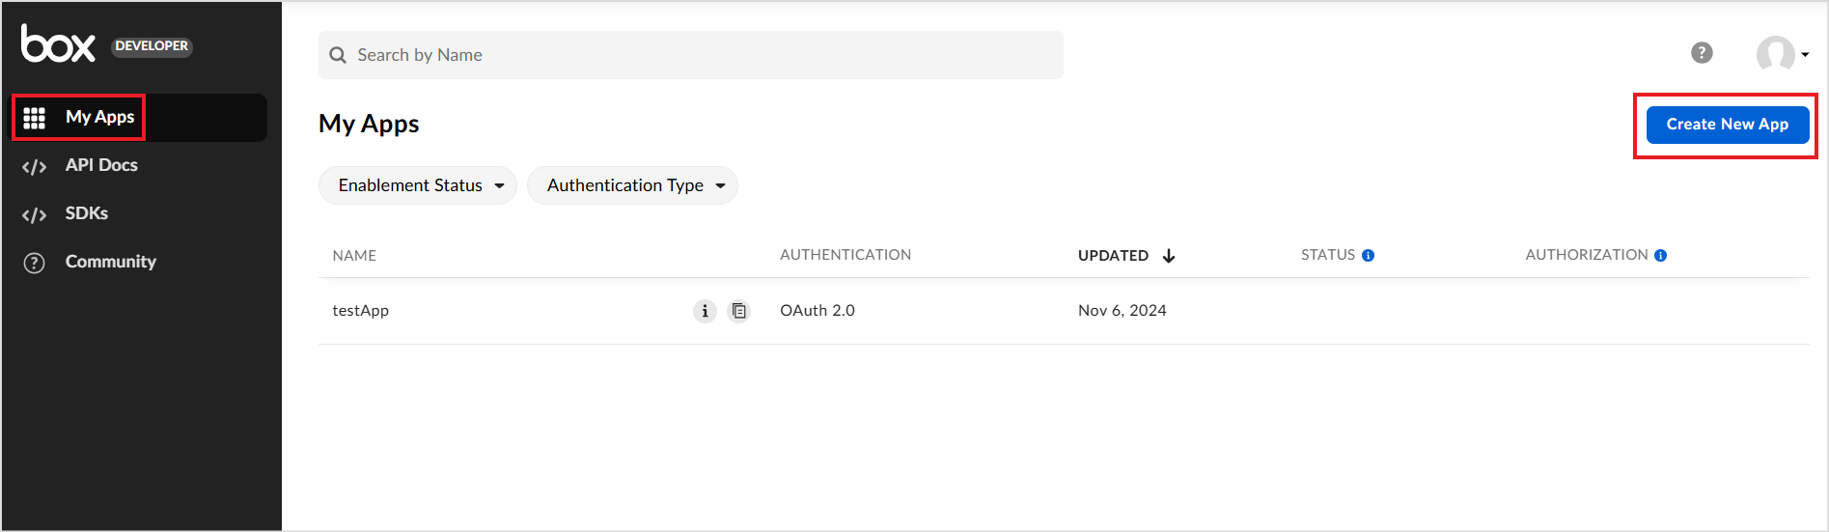Click the SDKs code icon
The width and height of the screenshot is (1829, 532).
click(x=35, y=214)
